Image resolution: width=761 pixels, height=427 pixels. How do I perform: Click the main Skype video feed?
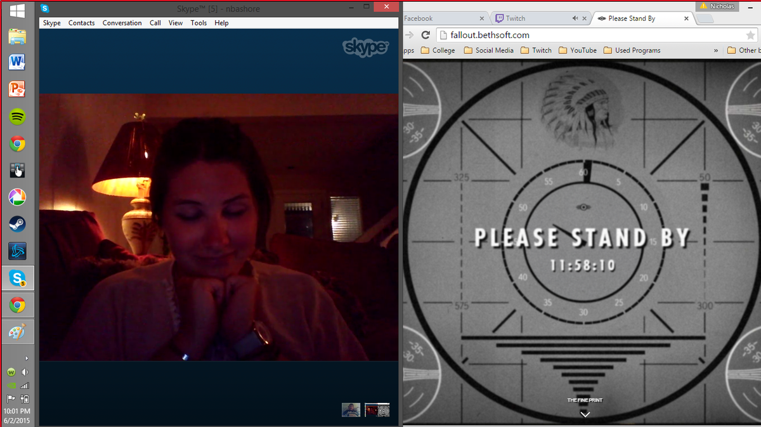tap(219, 227)
